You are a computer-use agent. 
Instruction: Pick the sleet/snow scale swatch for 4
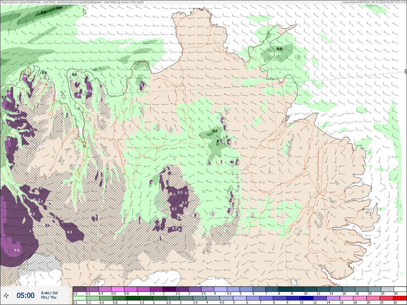pos(221,289)
